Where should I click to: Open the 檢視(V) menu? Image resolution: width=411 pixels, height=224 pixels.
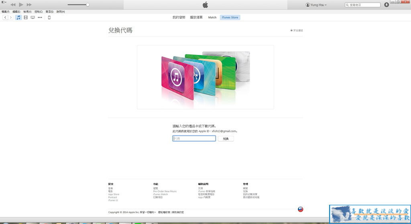(x=27, y=12)
